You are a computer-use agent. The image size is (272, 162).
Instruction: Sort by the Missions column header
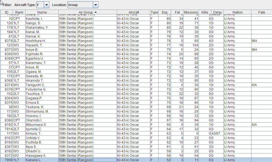click(x=191, y=12)
